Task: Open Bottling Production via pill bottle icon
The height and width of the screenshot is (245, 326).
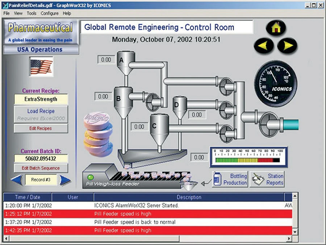Action: click(217, 178)
